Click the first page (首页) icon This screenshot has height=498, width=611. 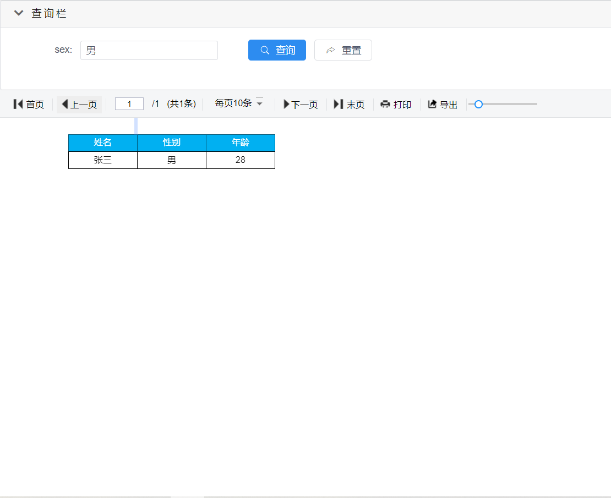pos(18,104)
